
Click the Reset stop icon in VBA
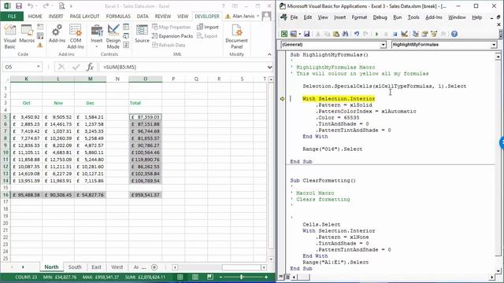pyautogui.click(x=395, y=34)
